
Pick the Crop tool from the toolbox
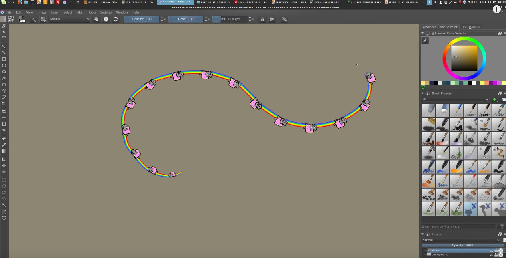(4, 111)
